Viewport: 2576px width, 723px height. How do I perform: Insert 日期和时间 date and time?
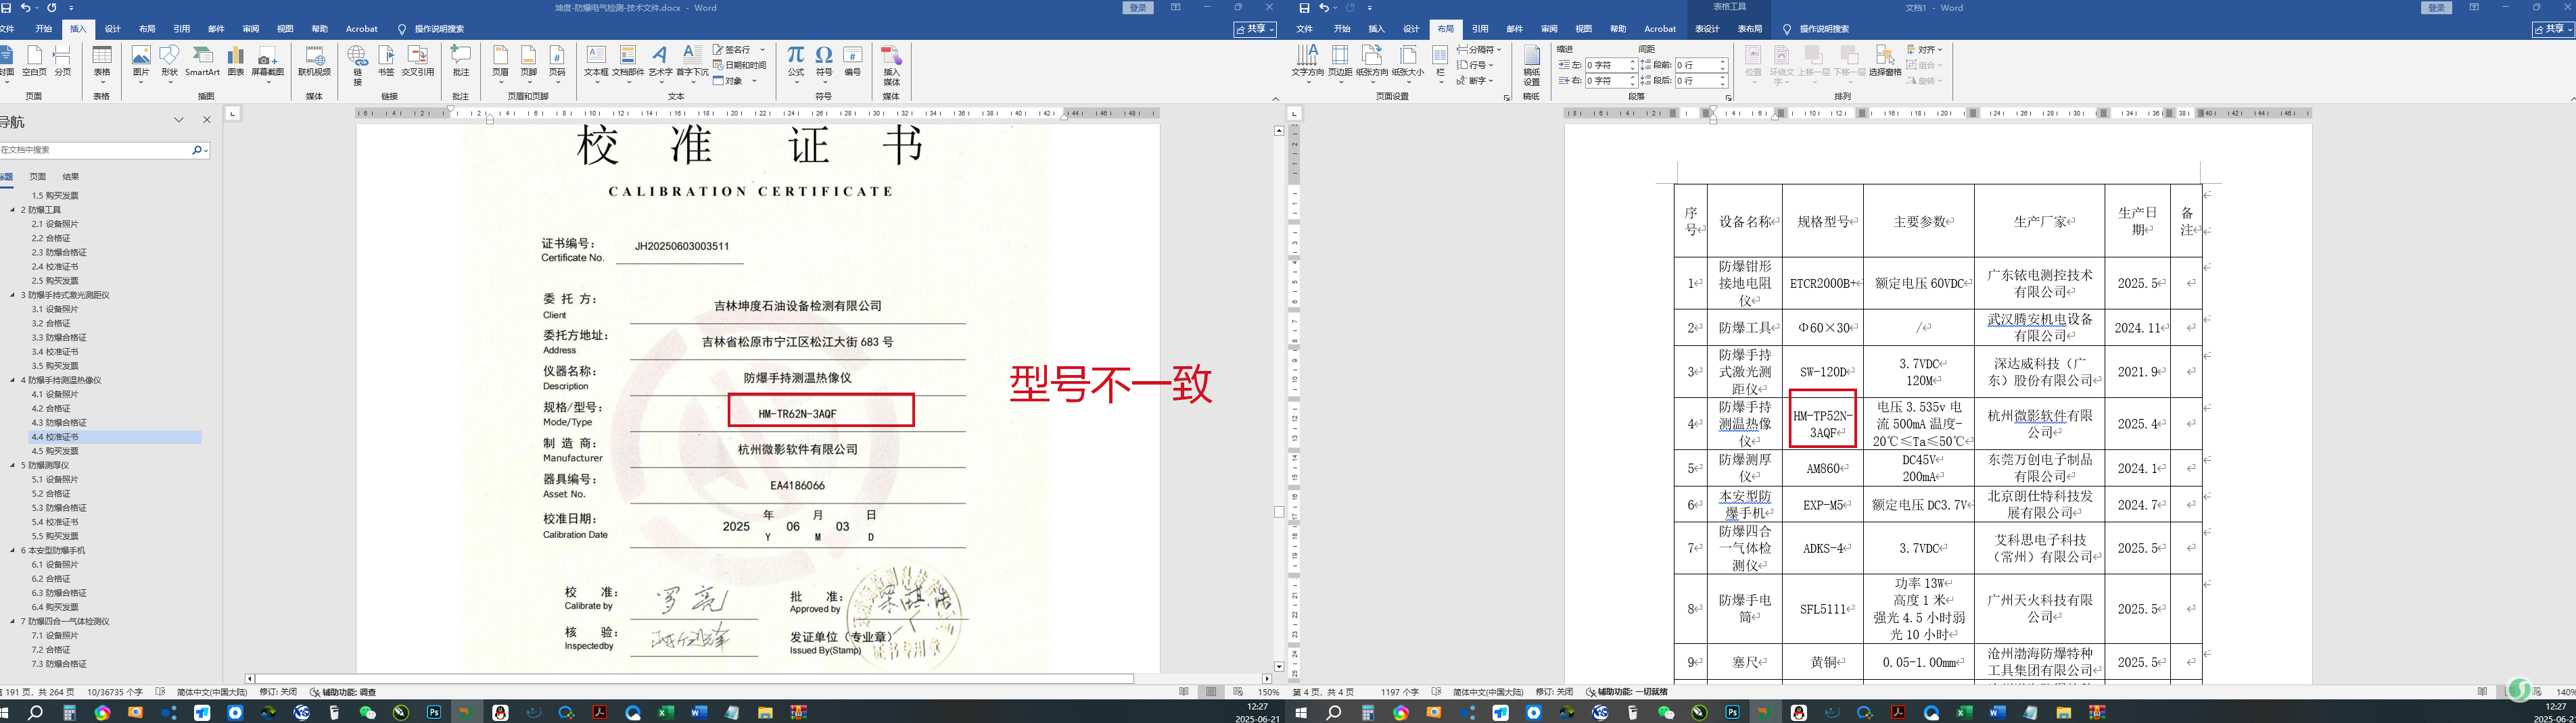point(740,65)
